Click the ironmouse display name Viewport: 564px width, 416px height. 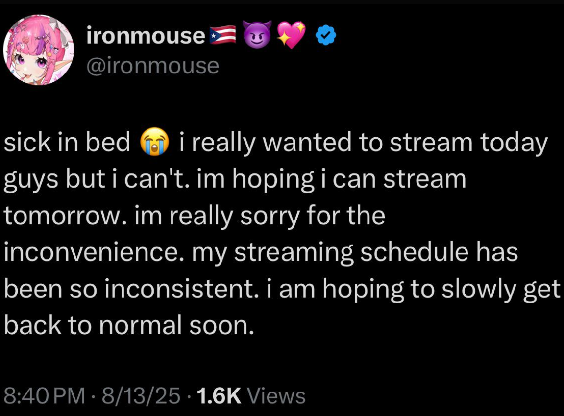[x=146, y=36]
